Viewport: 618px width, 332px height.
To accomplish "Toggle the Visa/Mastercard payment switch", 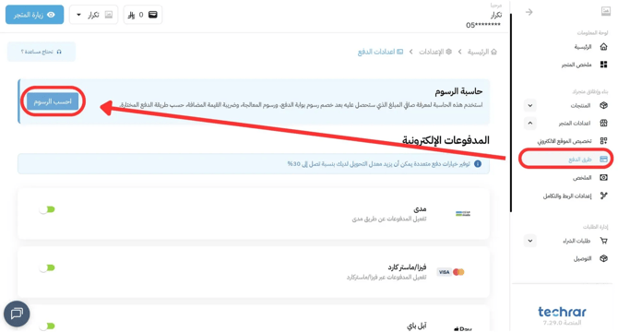I will pos(47,267).
